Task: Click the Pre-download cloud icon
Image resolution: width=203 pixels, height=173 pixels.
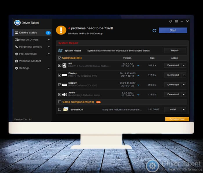Action: pyautogui.click(x=17, y=54)
